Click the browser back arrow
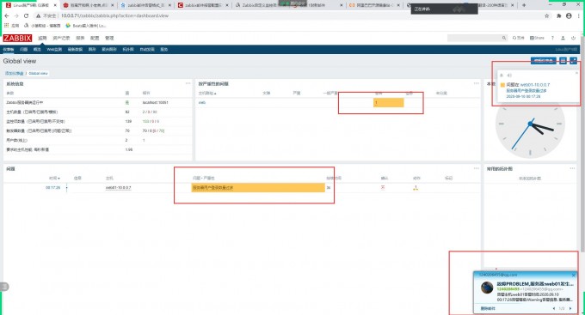585x315 pixels. [7, 15]
